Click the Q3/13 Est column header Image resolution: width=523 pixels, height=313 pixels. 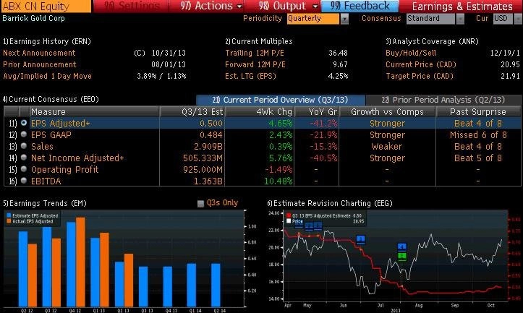click(x=192, y=111)
